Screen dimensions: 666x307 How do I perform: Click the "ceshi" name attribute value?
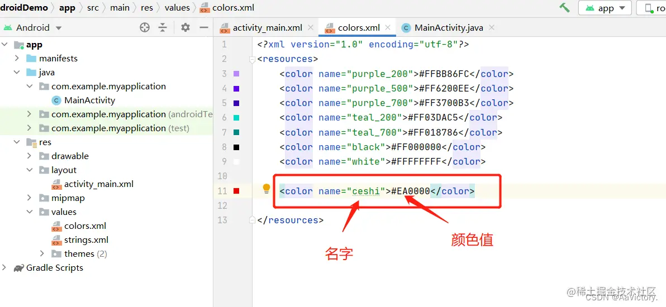coord(366,191)
